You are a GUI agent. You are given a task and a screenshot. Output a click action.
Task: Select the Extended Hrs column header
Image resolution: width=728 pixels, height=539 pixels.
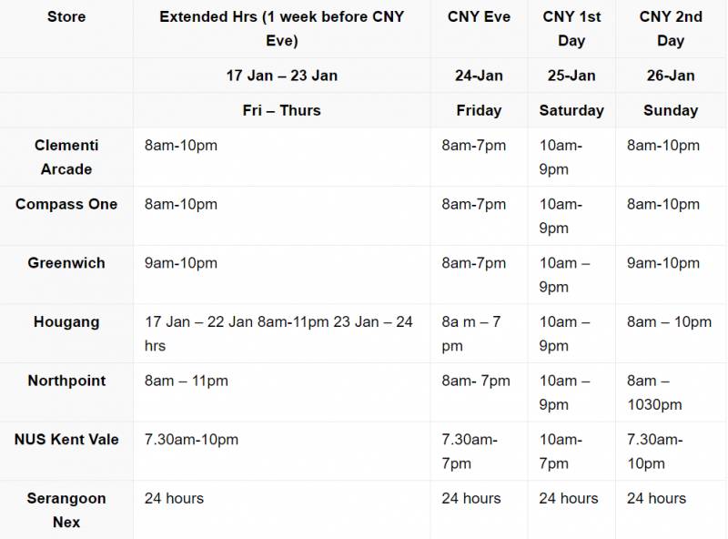click(x=281, y=29)
